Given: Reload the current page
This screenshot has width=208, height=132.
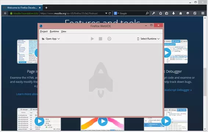Looking at the screenshot, I should coord(110,13).
